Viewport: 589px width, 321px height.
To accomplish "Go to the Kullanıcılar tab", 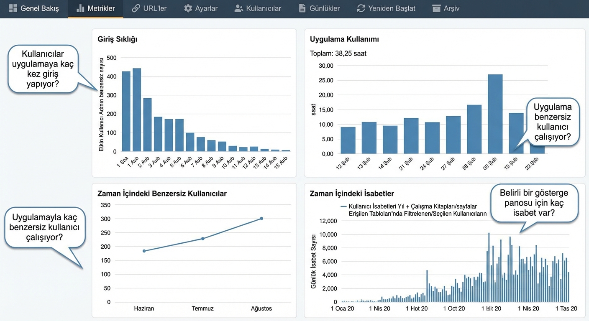I will pyautogui.click(x=258, y=8).
